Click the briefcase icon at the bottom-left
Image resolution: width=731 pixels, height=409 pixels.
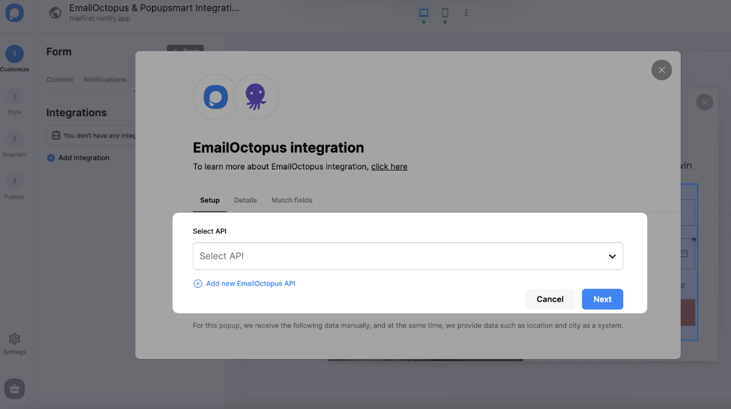click(14, 389)
